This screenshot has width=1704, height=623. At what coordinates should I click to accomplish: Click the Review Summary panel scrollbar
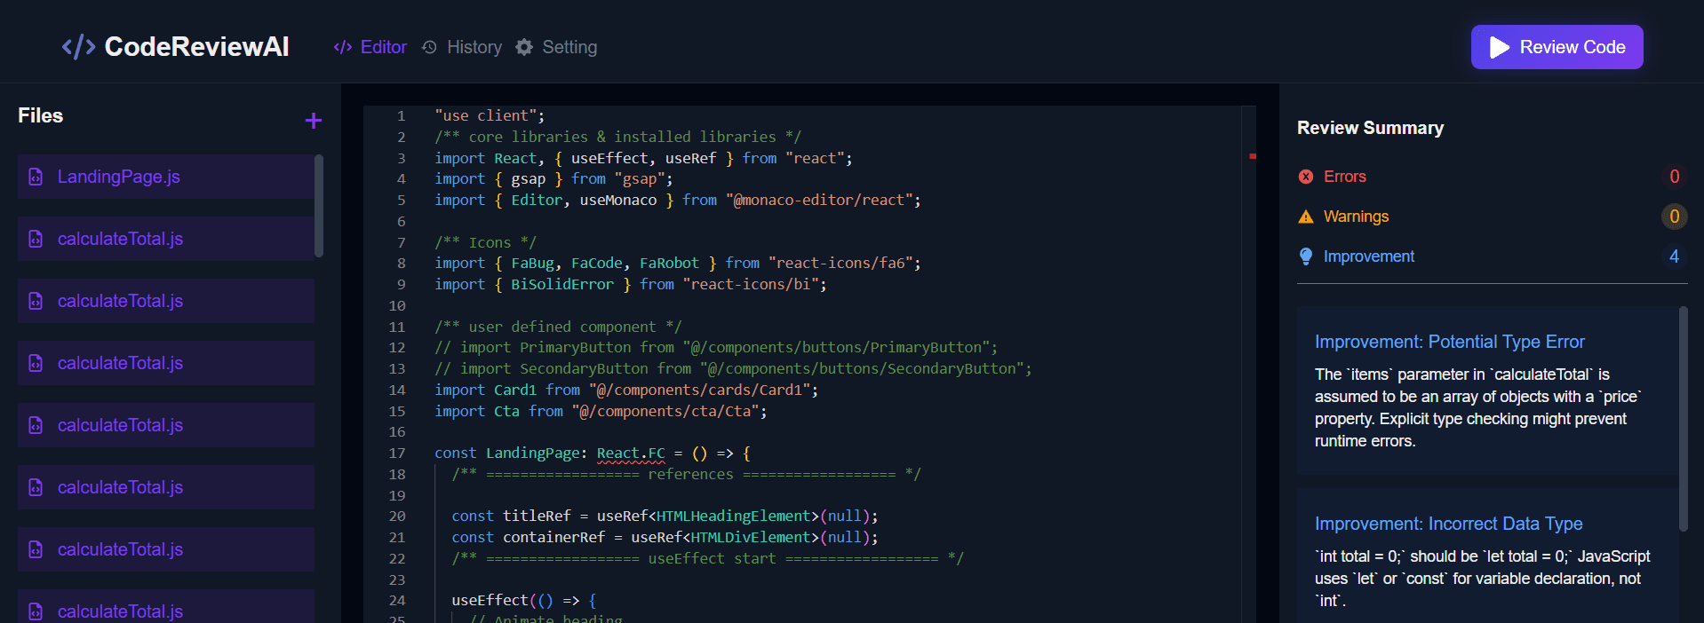click(x=1683, y=417)
